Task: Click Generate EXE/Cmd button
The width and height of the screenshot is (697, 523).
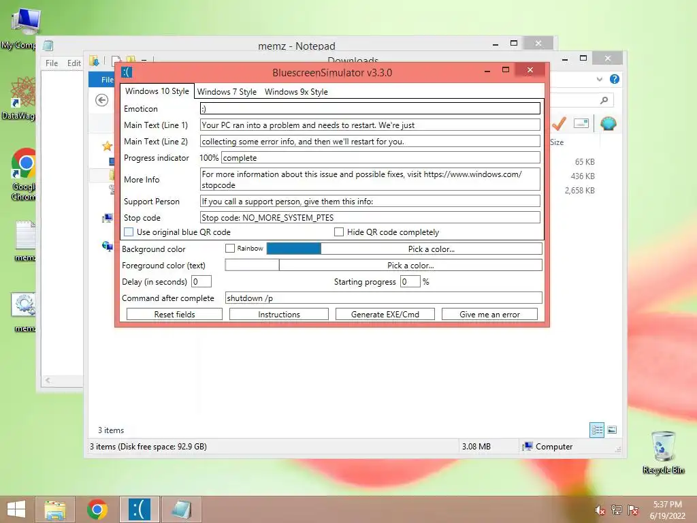Action: (385, 314)
